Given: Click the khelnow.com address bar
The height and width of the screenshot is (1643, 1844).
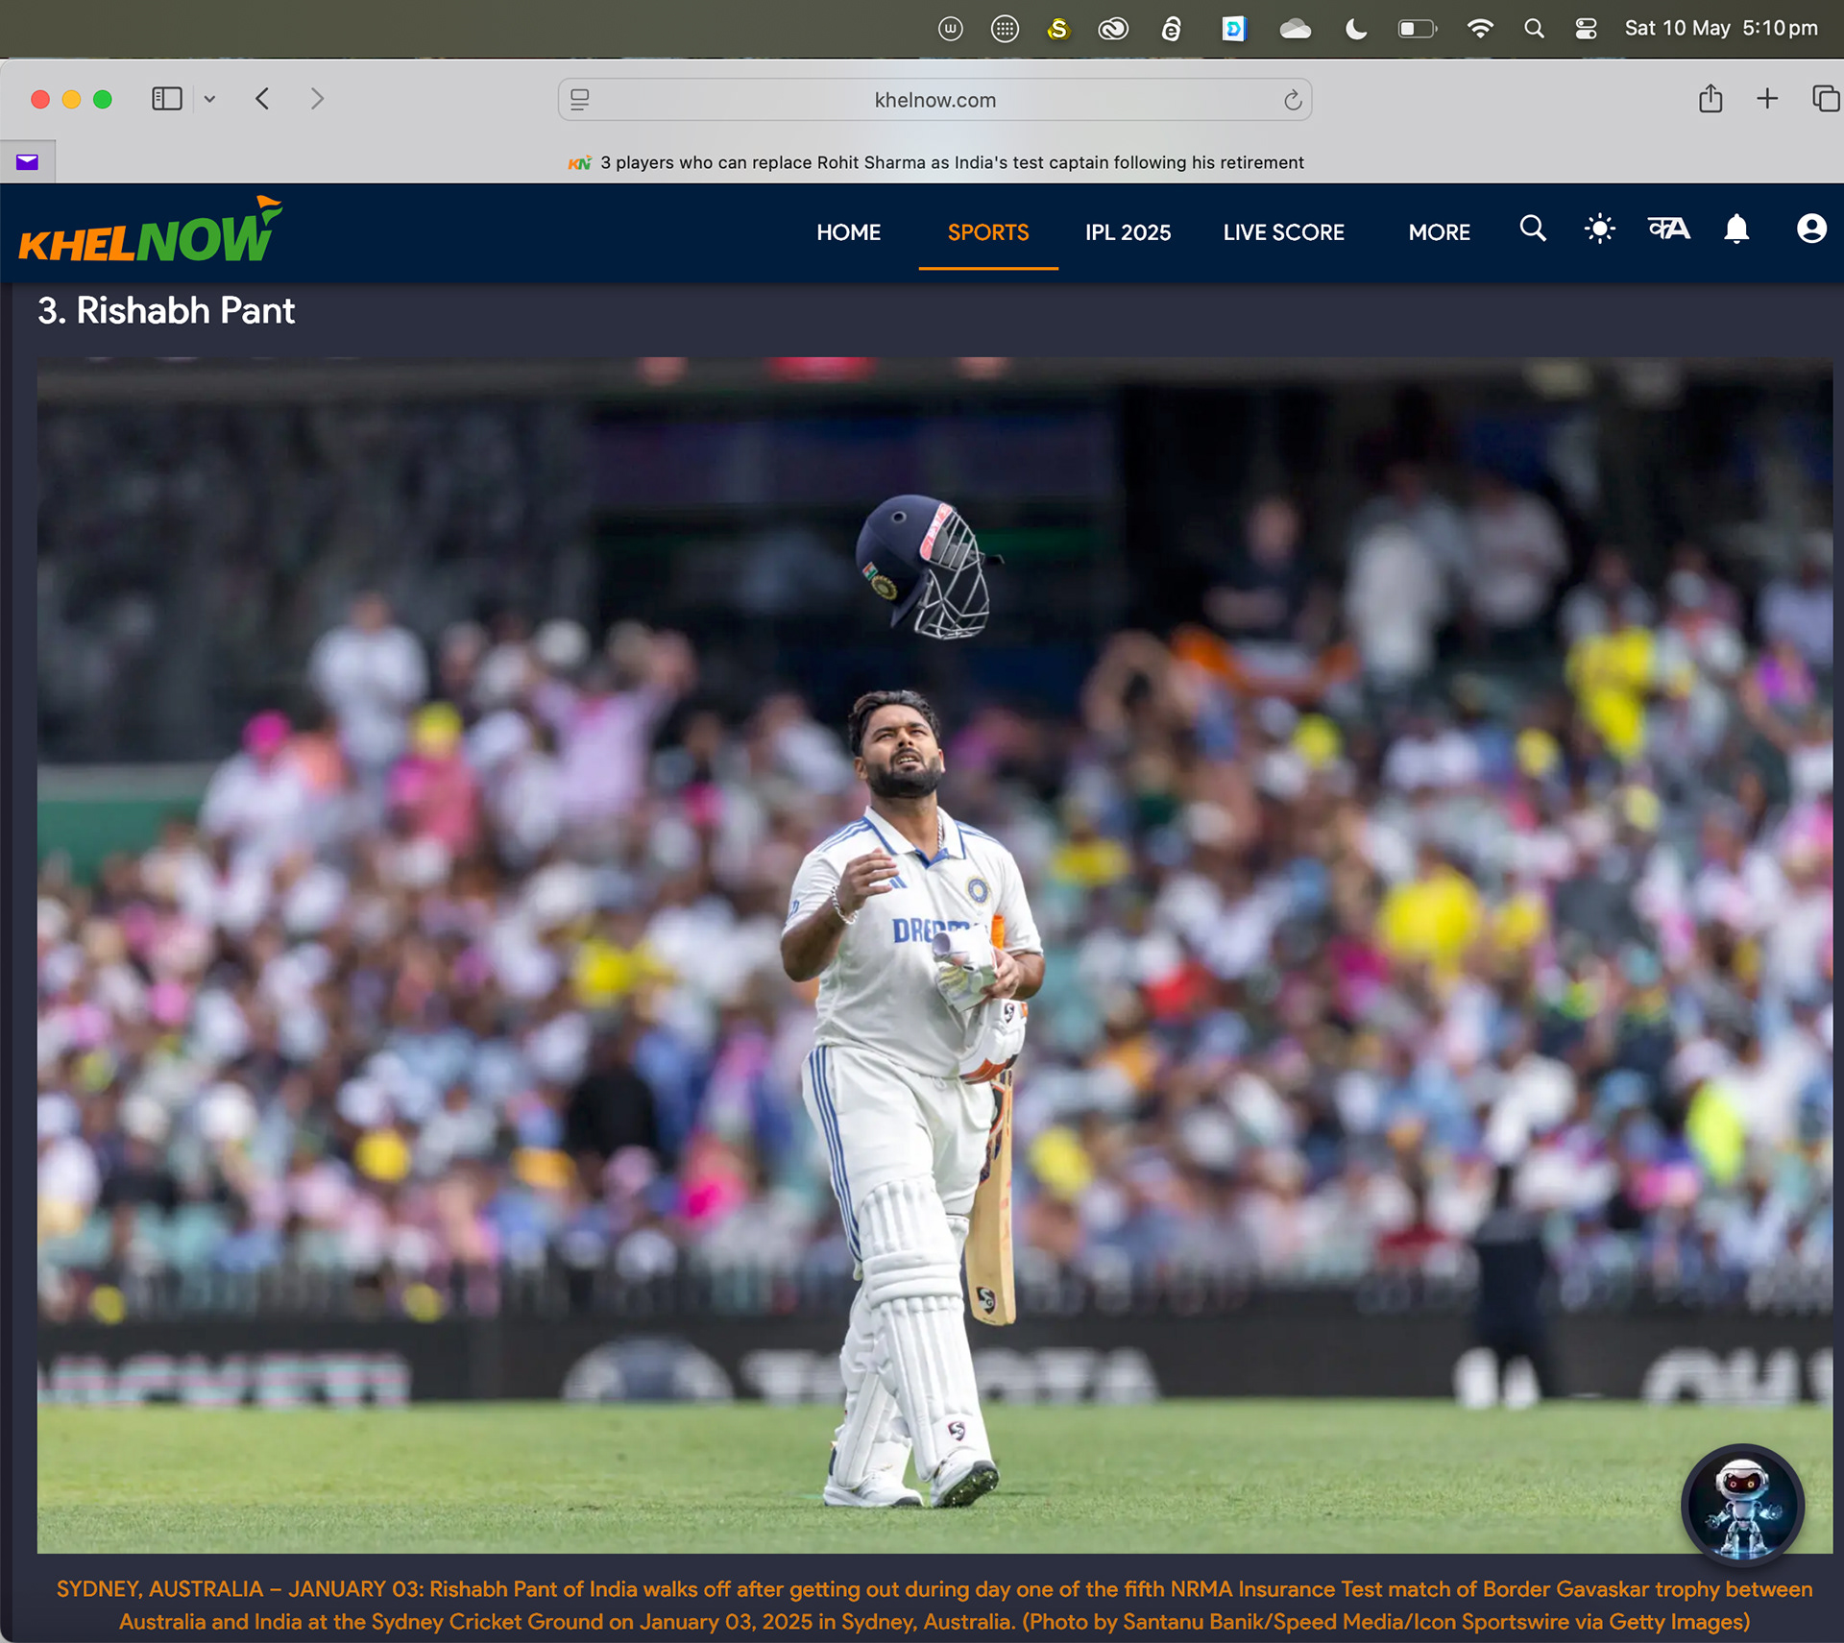Looking at the screenshot, I should coord(934,100).
